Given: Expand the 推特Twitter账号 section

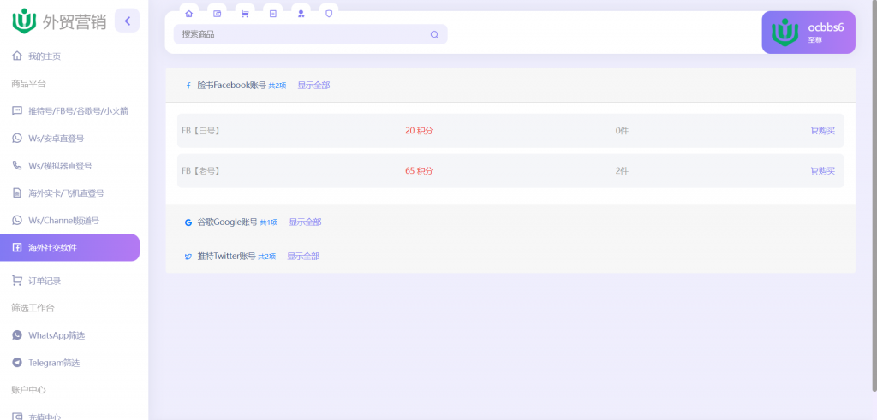Looking at the screenshot, I should coord(510,257).
